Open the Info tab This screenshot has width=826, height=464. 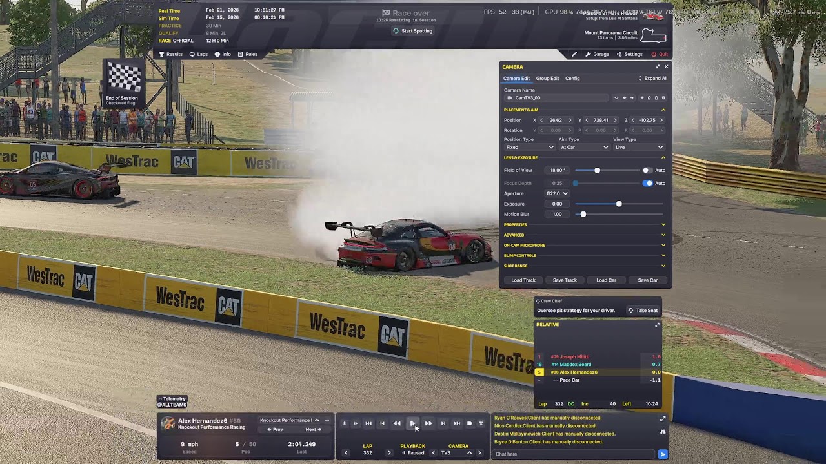pos(223,54)
